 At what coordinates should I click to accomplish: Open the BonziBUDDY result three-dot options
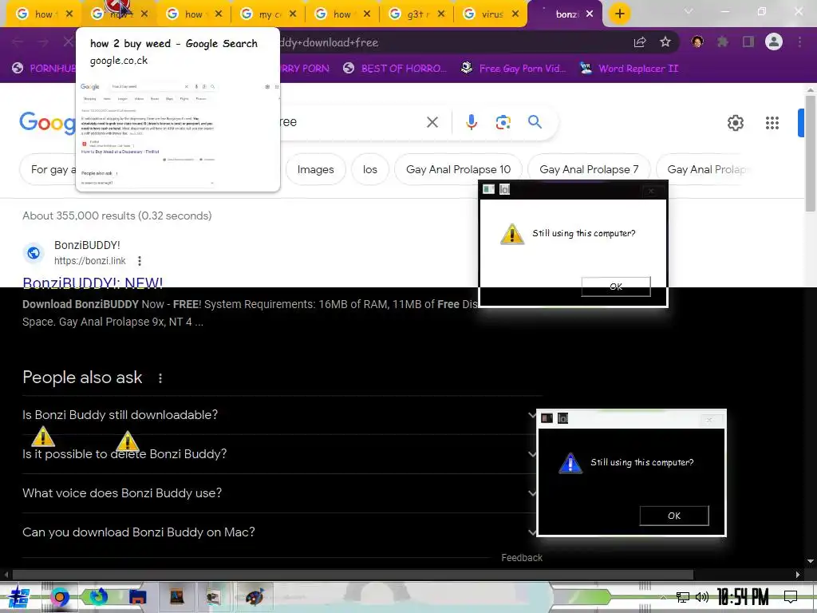click(139, 261)
